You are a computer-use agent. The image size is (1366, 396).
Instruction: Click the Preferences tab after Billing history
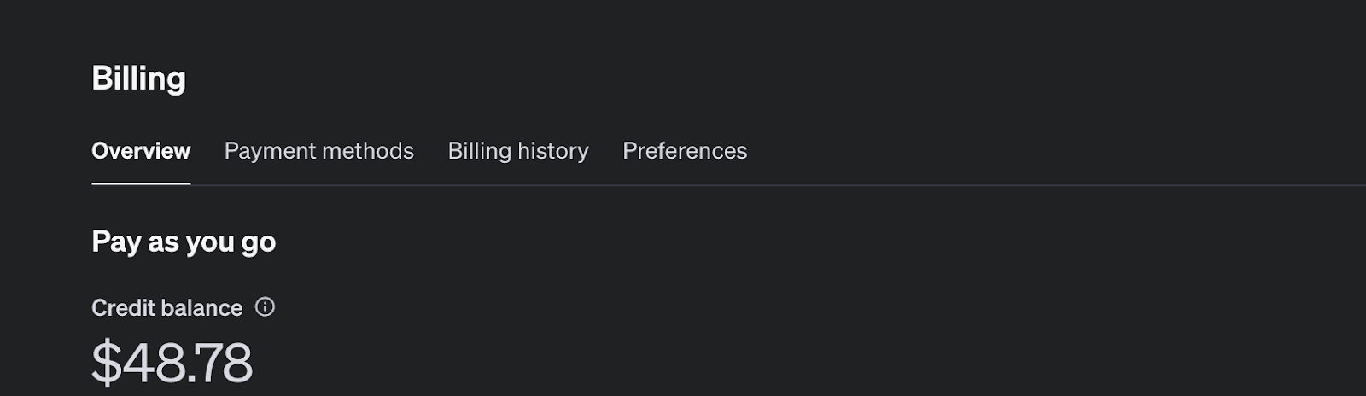[685, 151]
